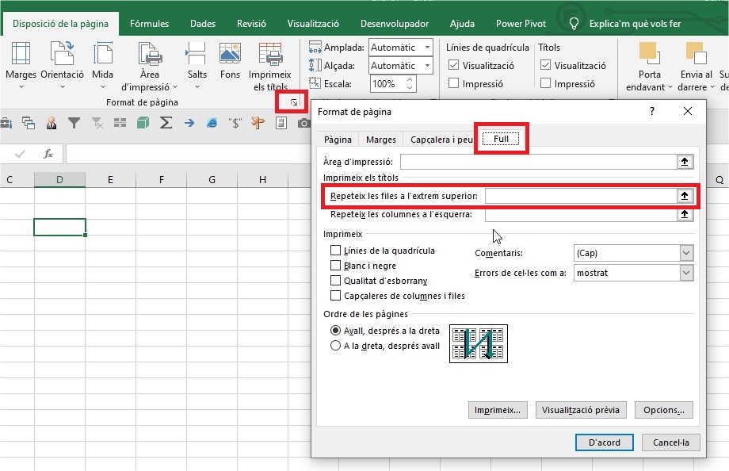Open the Mida paper size menu
The width and height of the screenshot is (729, 471).
102,65
